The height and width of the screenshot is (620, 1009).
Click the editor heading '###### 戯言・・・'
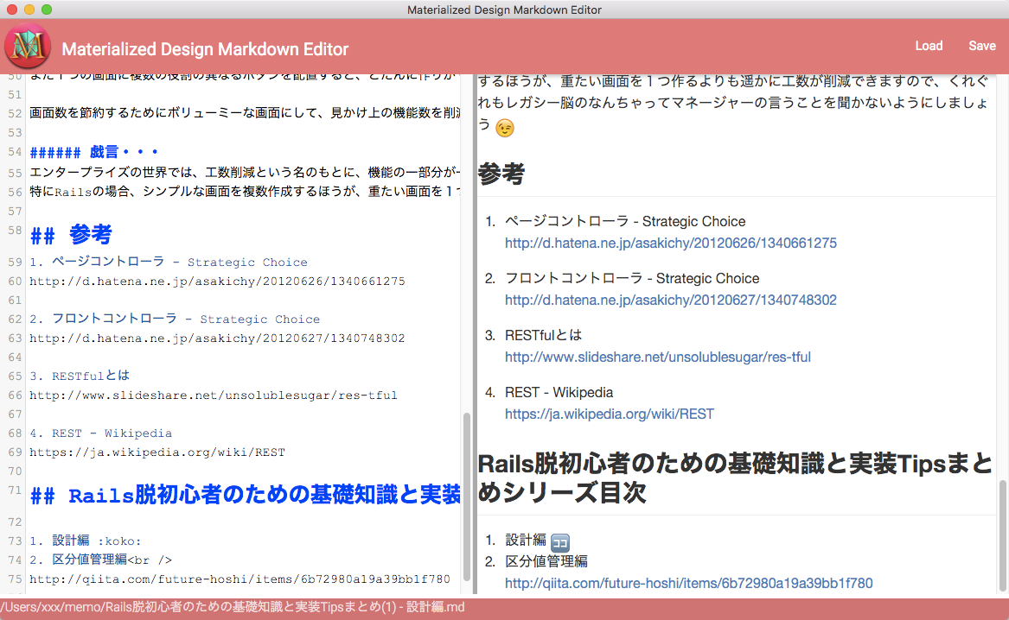pos(94,152)
